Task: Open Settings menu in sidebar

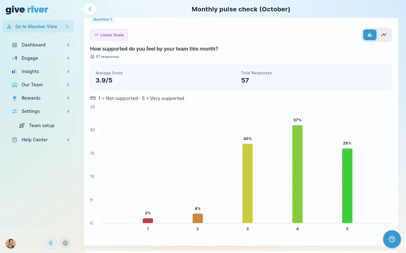Action: (x=41, y=111)
